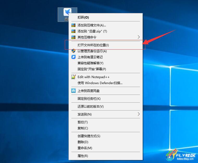This screenshot has width=198, height=163.
Task: Open the 其他压缩命令 menu entry
Action: point(106,37)
